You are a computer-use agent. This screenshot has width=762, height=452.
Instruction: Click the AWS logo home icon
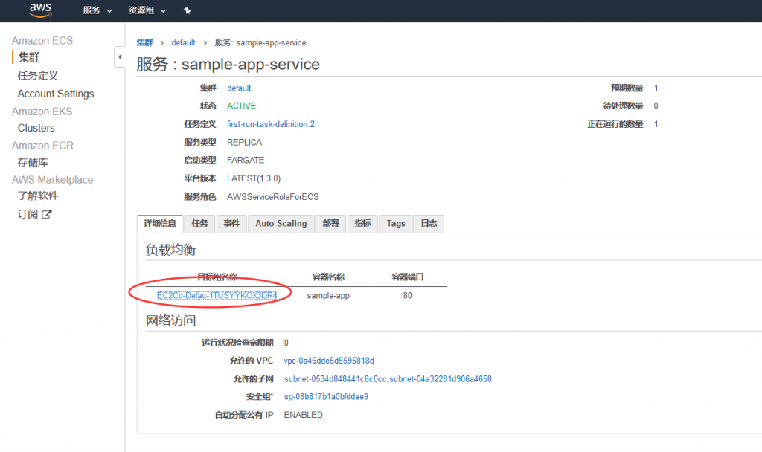pos(40,10)
